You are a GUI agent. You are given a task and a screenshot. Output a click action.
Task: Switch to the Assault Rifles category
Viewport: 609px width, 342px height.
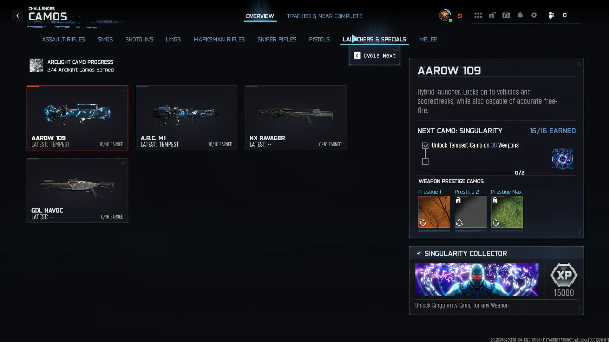click(x=63, y=40)
